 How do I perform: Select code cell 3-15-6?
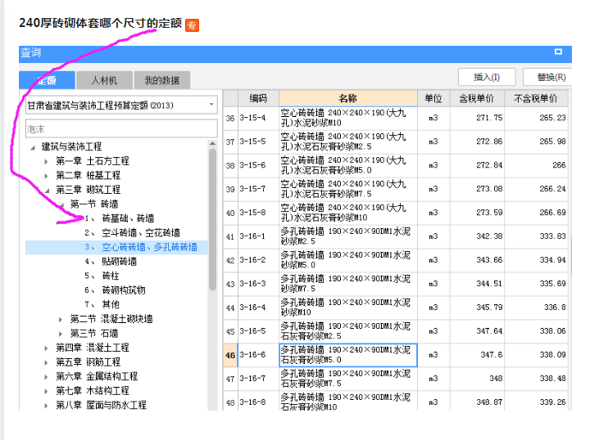click(258, 165)
